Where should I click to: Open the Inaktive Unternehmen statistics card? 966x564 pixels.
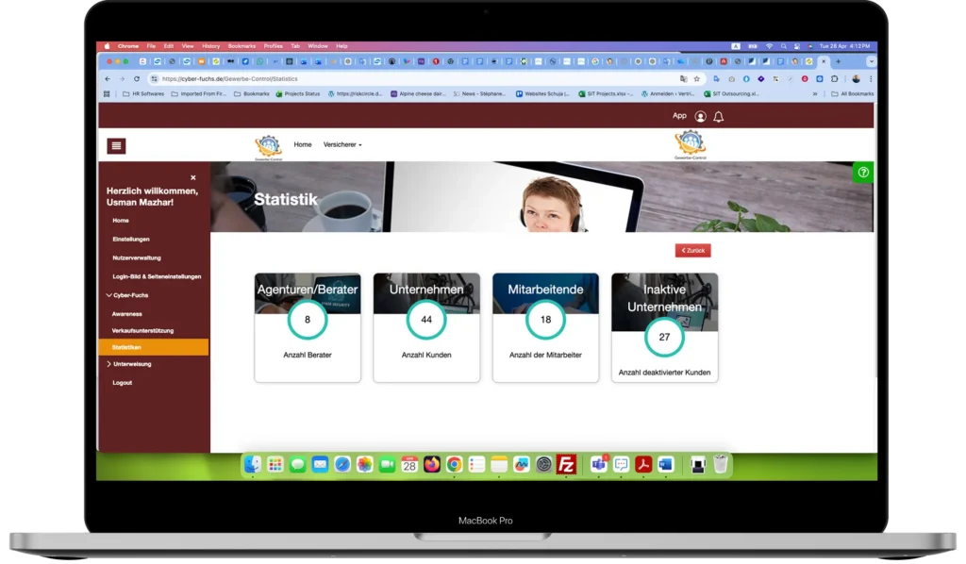click(x=665, y=327)
